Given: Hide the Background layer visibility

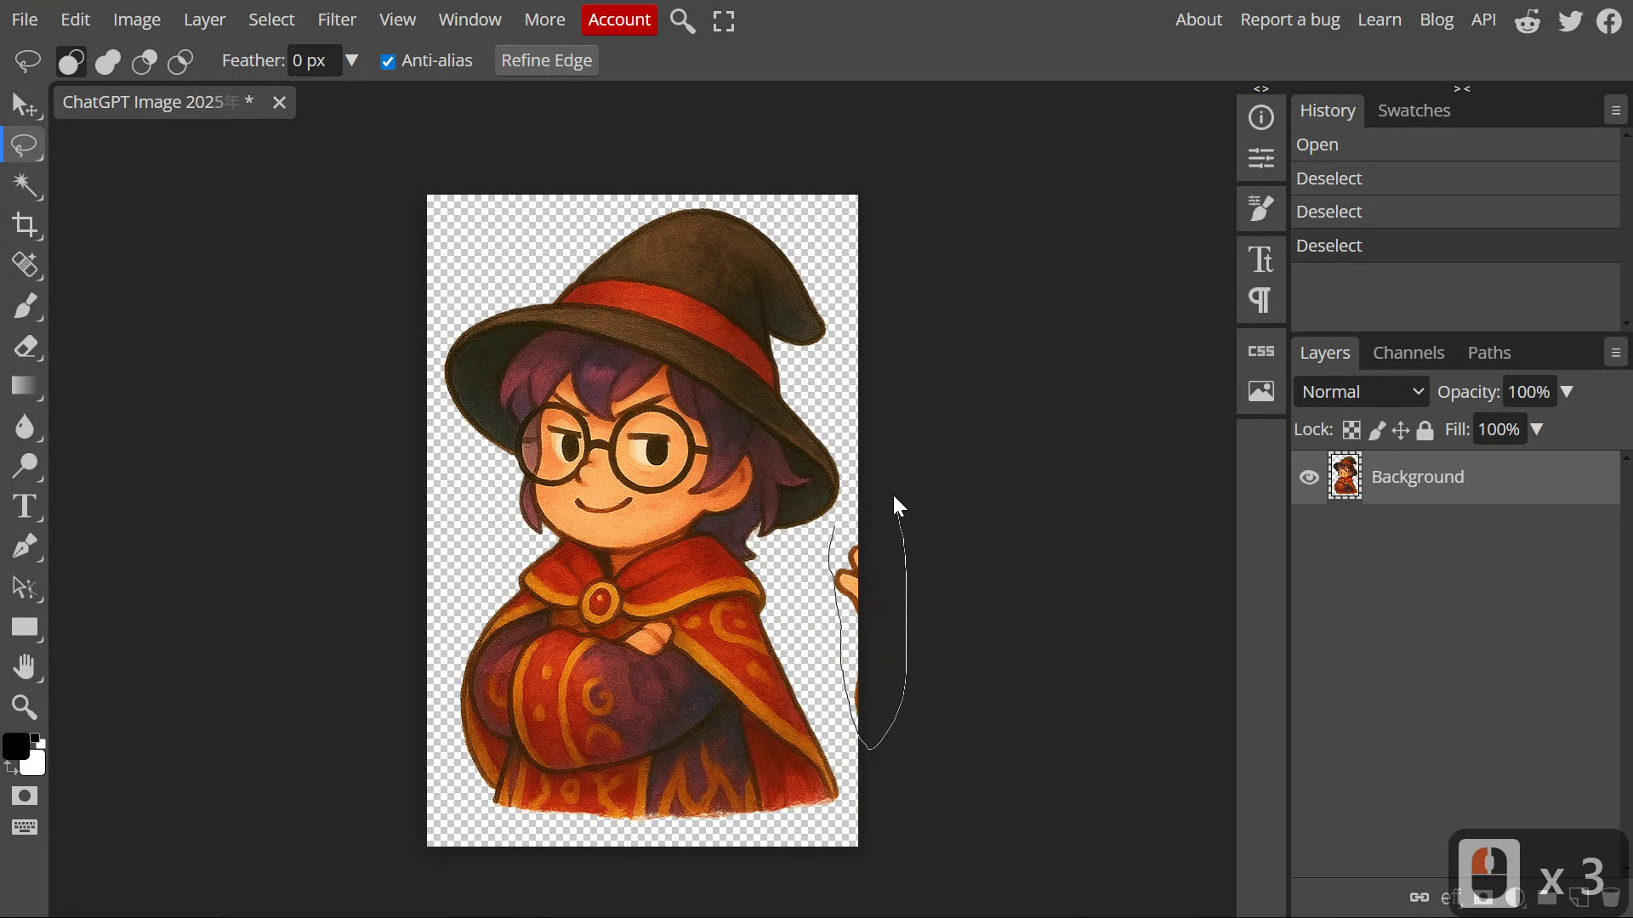Looking at the screenshot, I should click(1309, 478).
